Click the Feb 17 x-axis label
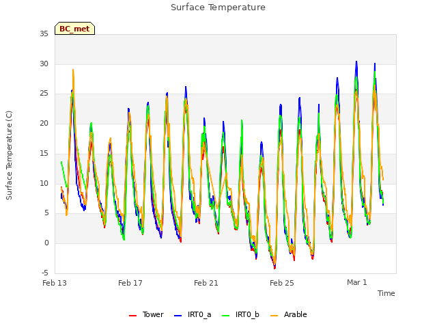Image resolution: width=437 pixels, height=328 pixels. (x=130, y=283)
